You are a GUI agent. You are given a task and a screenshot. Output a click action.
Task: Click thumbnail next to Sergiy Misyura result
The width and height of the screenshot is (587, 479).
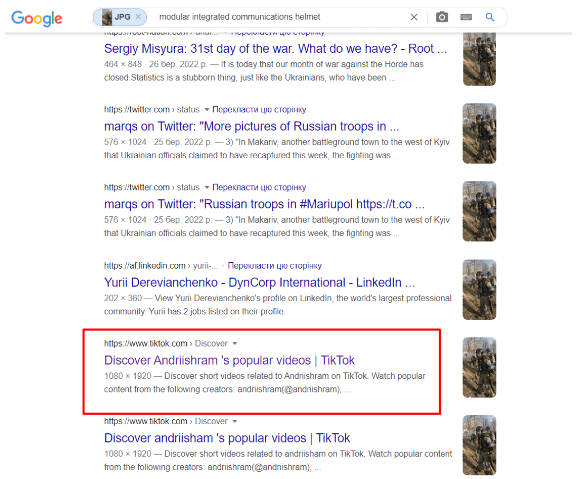coord(479,59)
